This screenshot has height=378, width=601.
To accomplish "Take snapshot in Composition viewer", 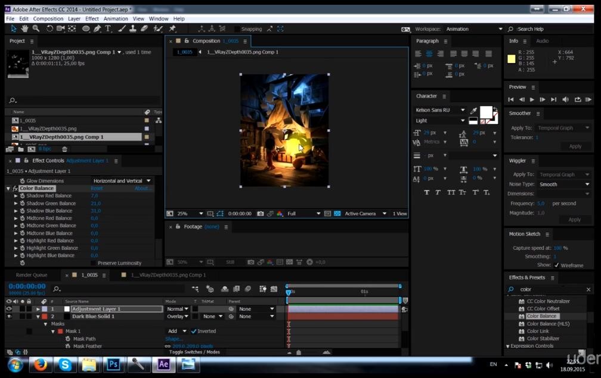I will [x=260, y=214].
